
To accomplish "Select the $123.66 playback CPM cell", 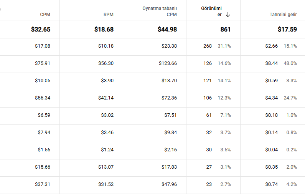I will point(168,63).
